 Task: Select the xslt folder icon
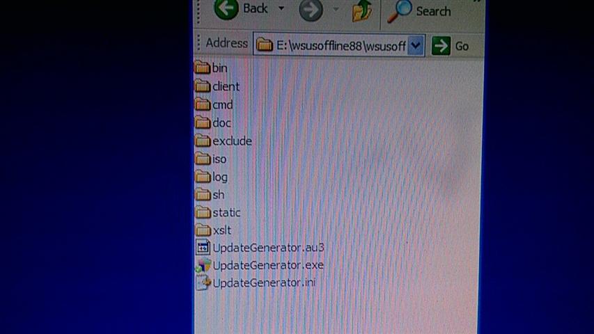click(203, 230)
